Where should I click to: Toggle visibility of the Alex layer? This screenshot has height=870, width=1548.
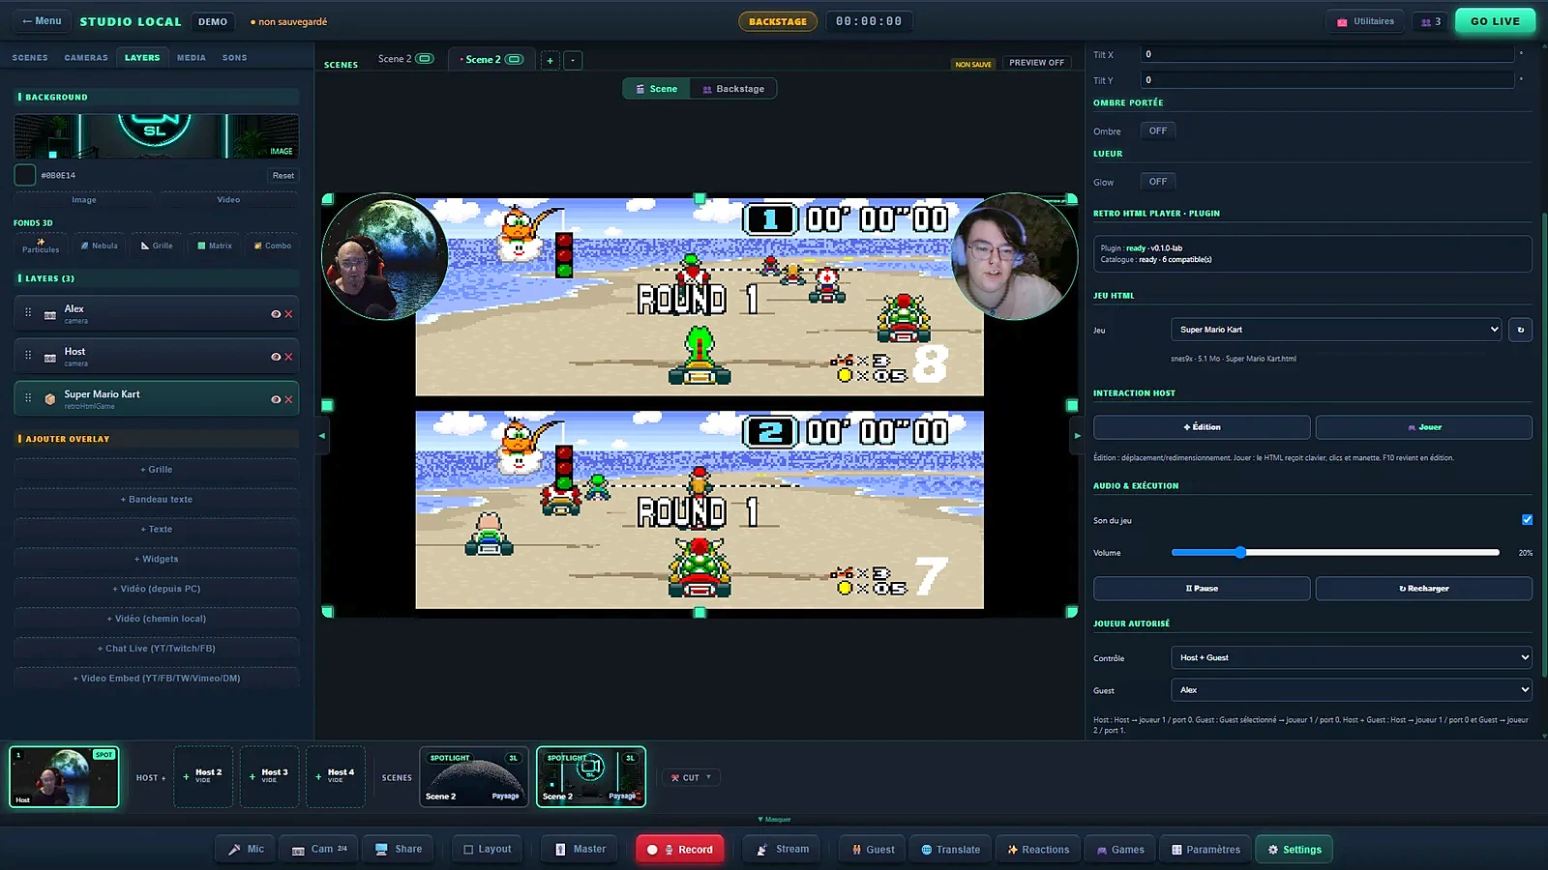276,314
